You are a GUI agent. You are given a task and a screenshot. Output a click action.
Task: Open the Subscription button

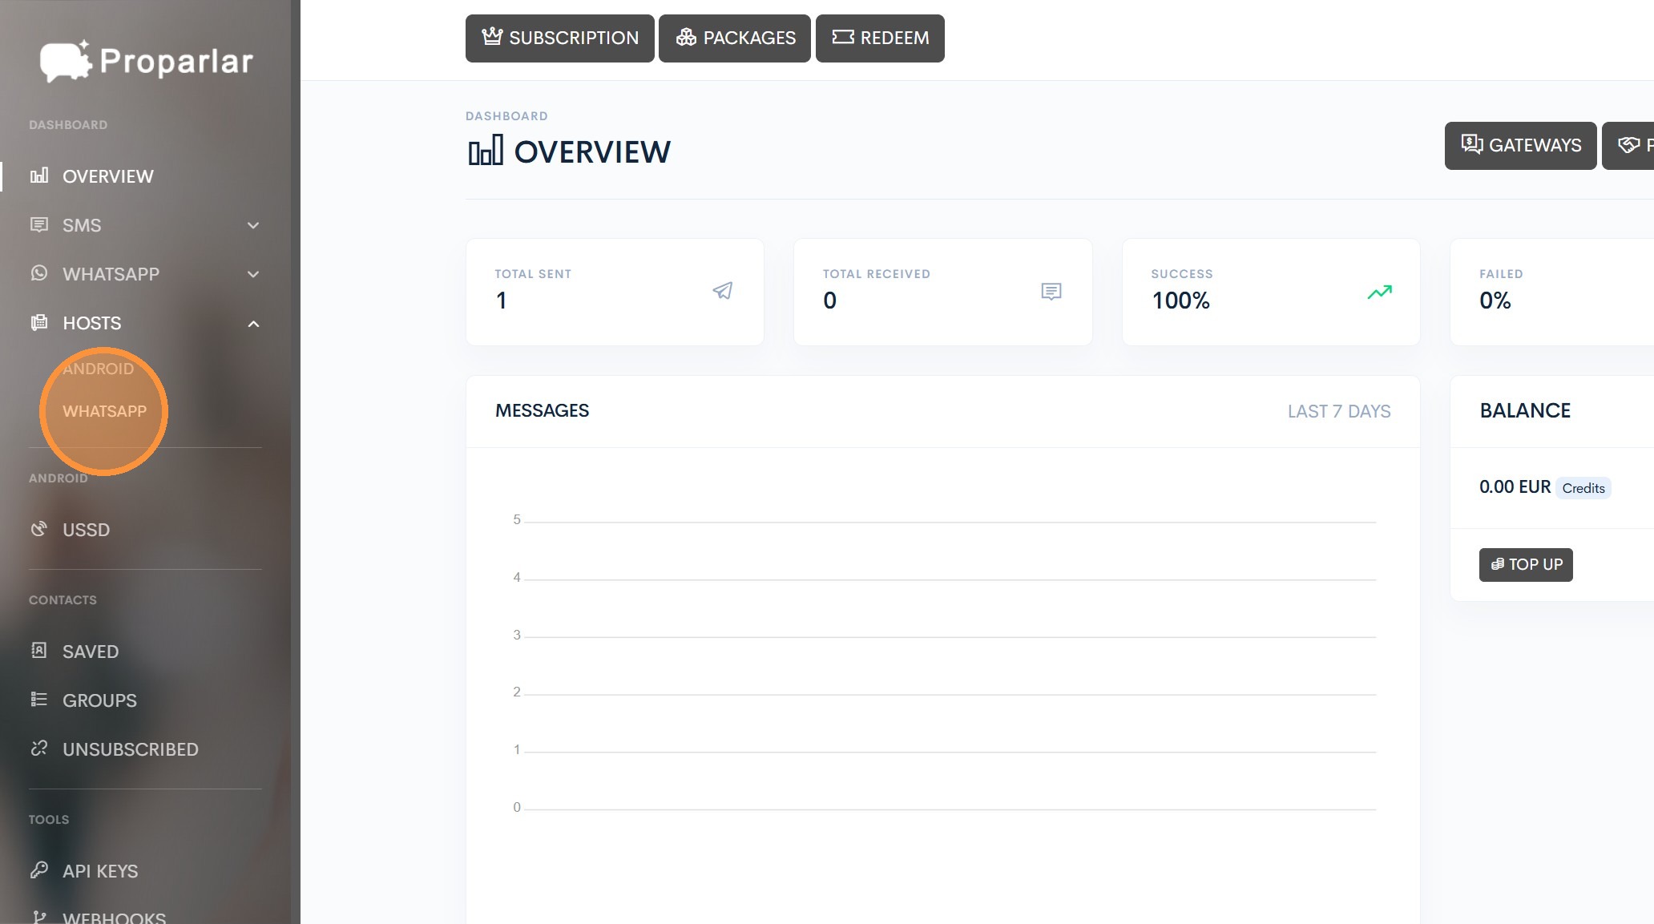pos(559,38)
